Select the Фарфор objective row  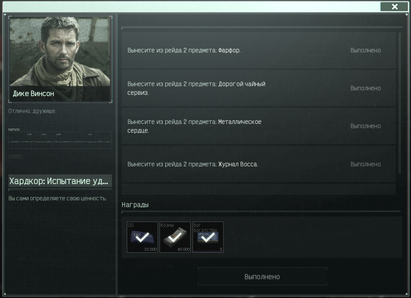point(259,50)
